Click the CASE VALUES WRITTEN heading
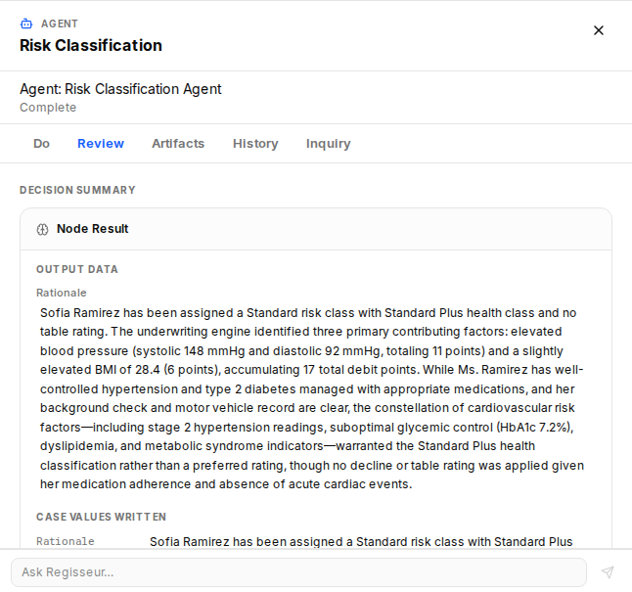Viewport: 632px width, 592px height. [x=101, y=517]
